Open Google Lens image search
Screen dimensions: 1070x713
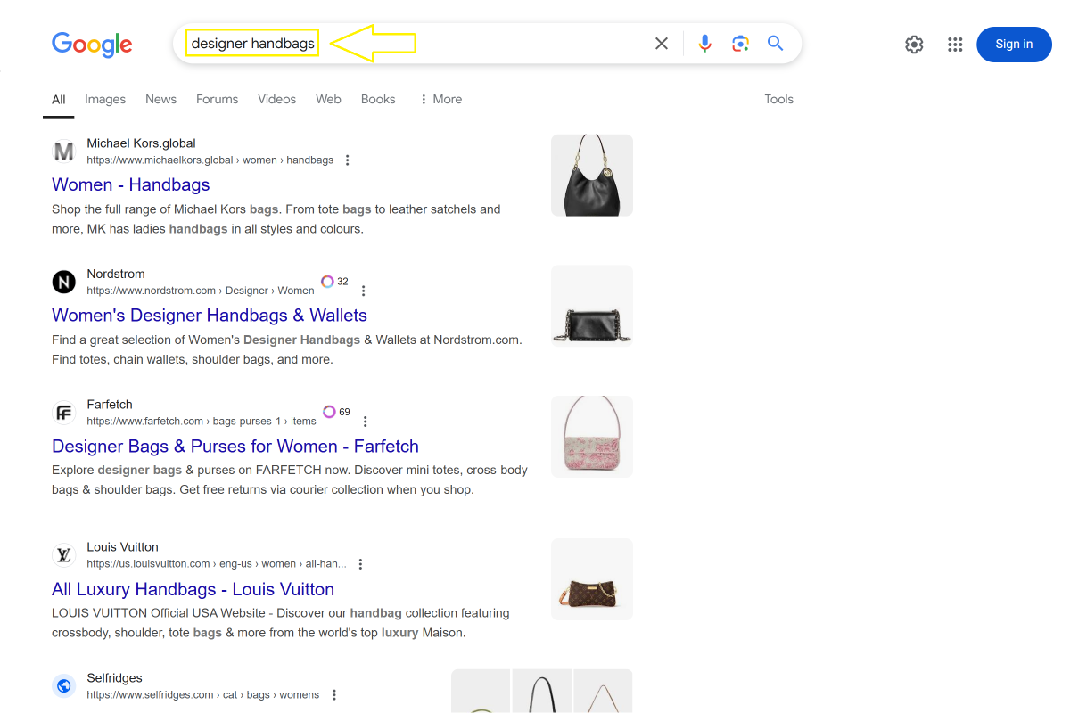point(740,44)
